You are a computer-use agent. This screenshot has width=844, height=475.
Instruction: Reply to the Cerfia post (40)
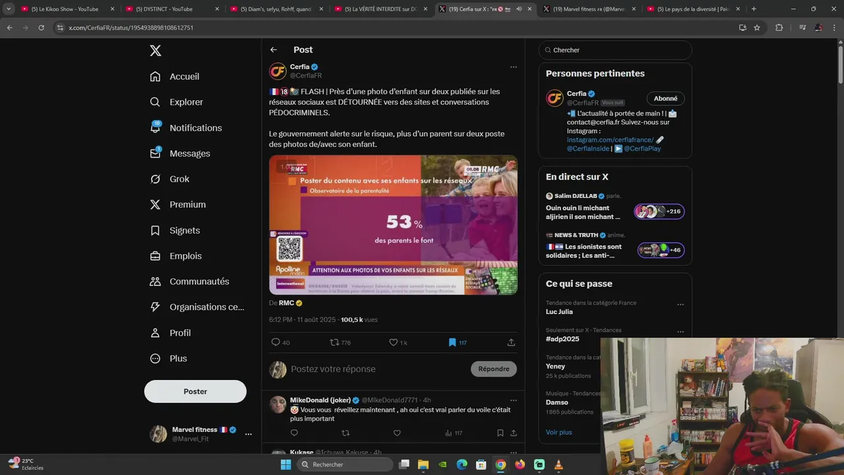point(280,342)
